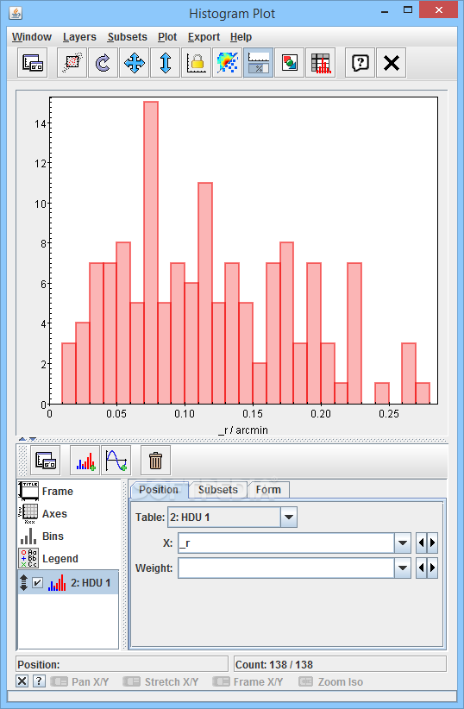Viewport: 464px width, 709px height.
Task: Toggle the axis lock padlock icon
Action: click(197, 63)
